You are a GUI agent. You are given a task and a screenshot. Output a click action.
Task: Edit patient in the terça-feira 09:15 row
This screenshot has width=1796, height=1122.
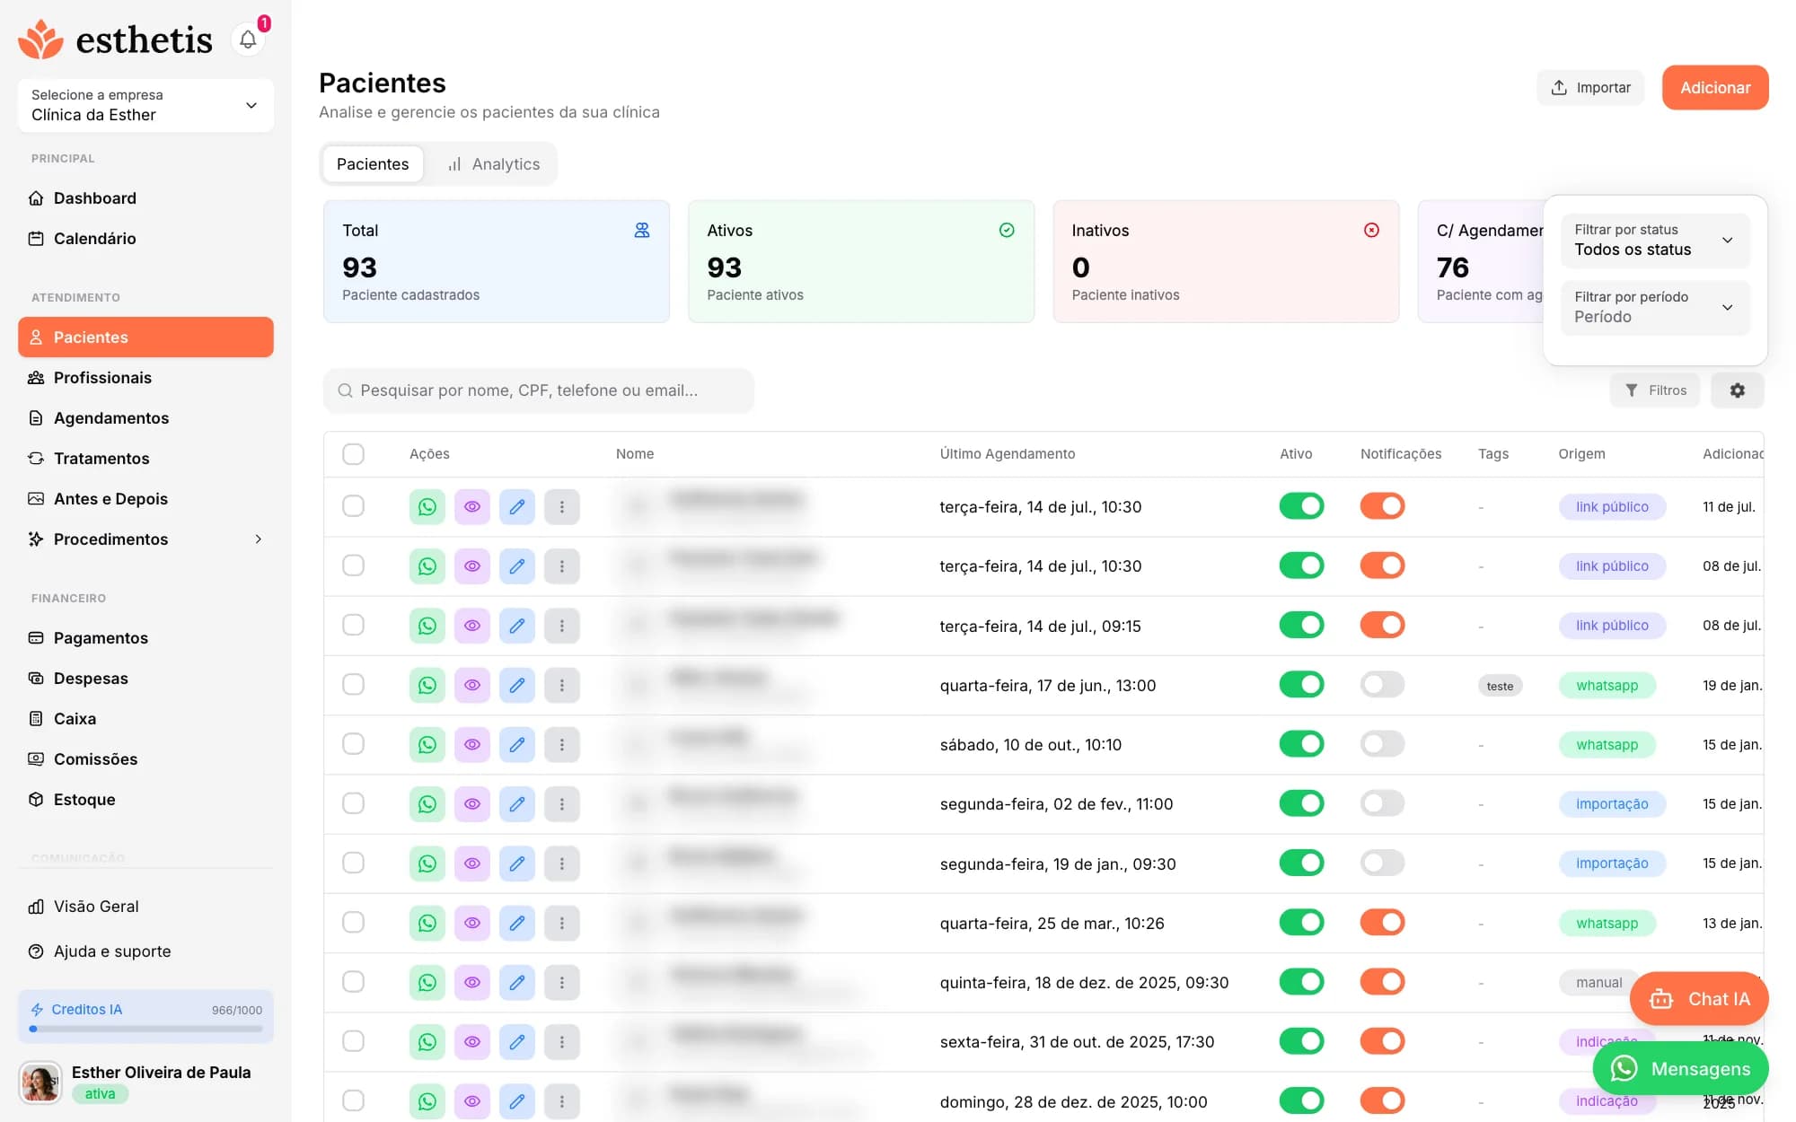pos(517,626)
